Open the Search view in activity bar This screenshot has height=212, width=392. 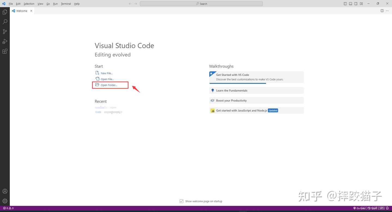pyautogui.click(x=5, y=22)
